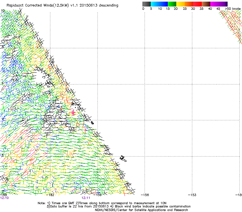Image resolution: width=242 pixels, height=212 pixels.
Task: Click the island outline east of the swath near 2N
Action: (x=123, y=159)
